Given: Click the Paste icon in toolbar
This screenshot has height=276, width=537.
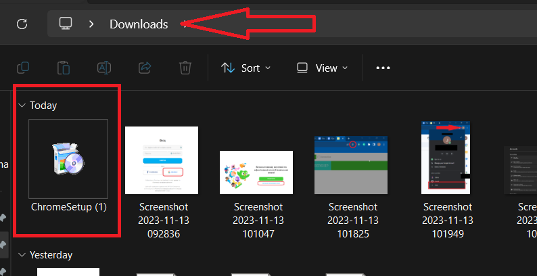Looking at the screenshot, I should pyautogui.click(x=64, y=68).
